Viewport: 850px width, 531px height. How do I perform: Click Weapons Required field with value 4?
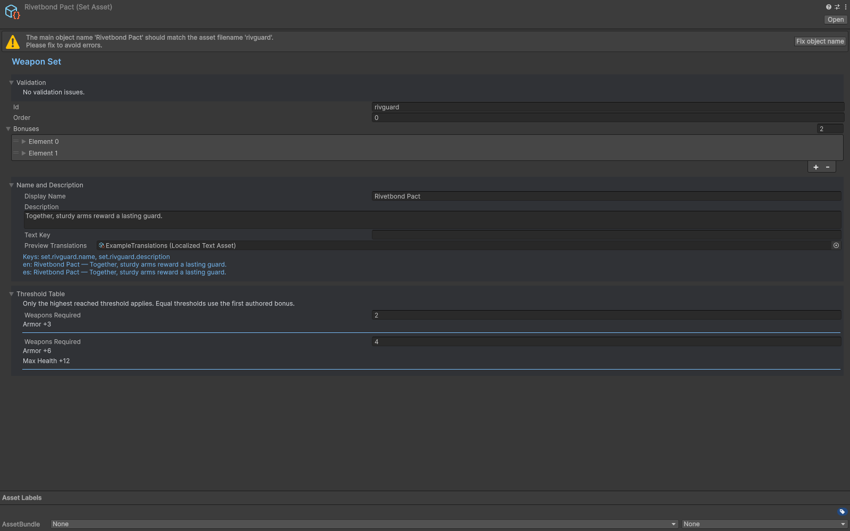tap(606, 341)
